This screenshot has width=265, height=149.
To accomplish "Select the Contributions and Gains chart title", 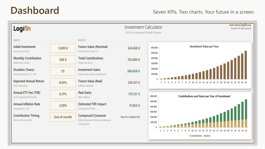I will coord(204,96).
